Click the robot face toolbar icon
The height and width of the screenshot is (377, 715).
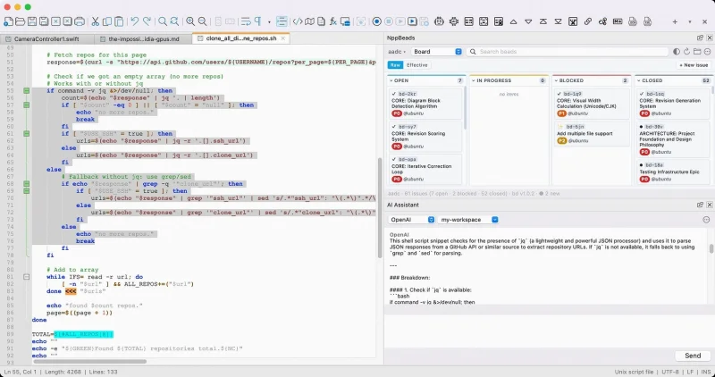[x=439, y=21]
